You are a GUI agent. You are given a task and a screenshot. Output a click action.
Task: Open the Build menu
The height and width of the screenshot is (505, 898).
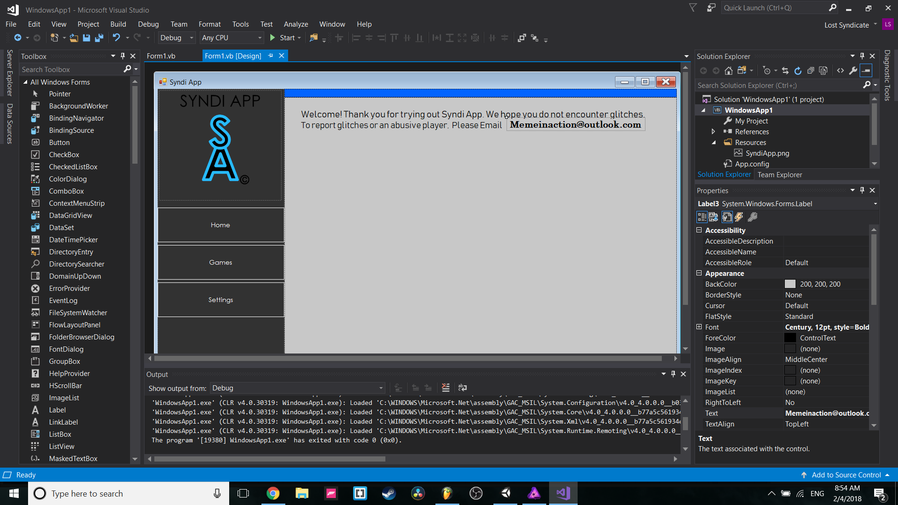click(x=118, y=24)
